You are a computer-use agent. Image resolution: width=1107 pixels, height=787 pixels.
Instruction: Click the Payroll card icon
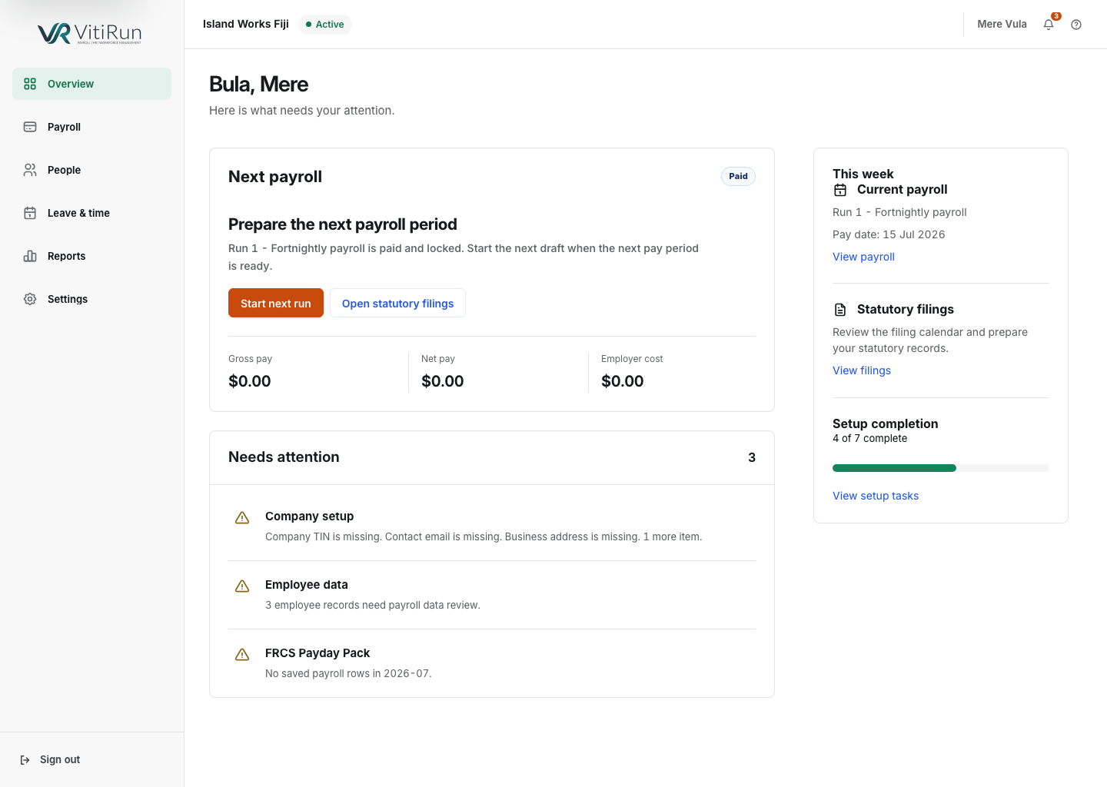coord(30,127)
